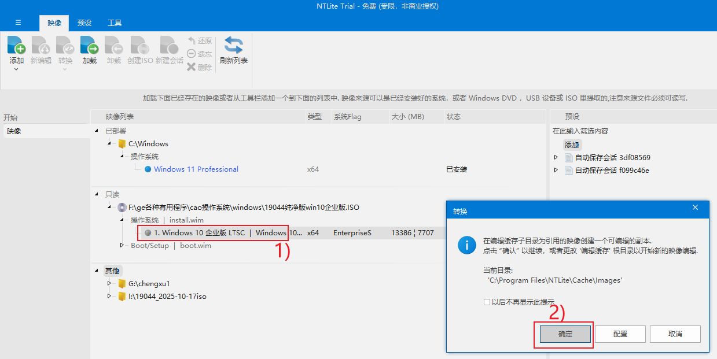Image resolution: width=717 pixels, height=359 pixels.
Task: Click the 卸载 (Unload) toolbar icon
Action: [113, 46]
